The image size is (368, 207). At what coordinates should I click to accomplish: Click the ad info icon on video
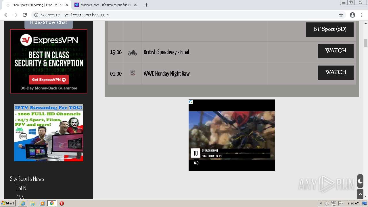pyautogui.click(x=191, y=102)
